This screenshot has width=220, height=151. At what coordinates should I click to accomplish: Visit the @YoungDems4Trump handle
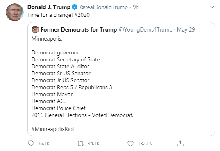[x=145, y=29]
